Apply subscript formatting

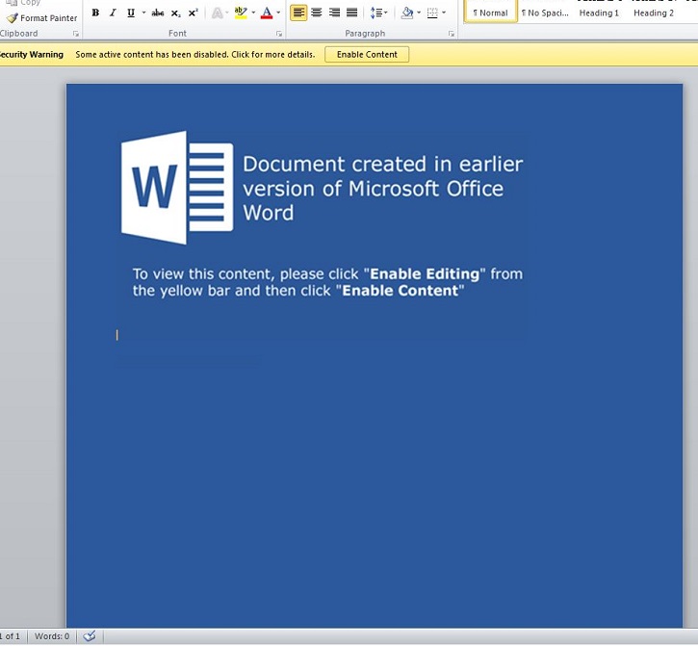[175, 13]
